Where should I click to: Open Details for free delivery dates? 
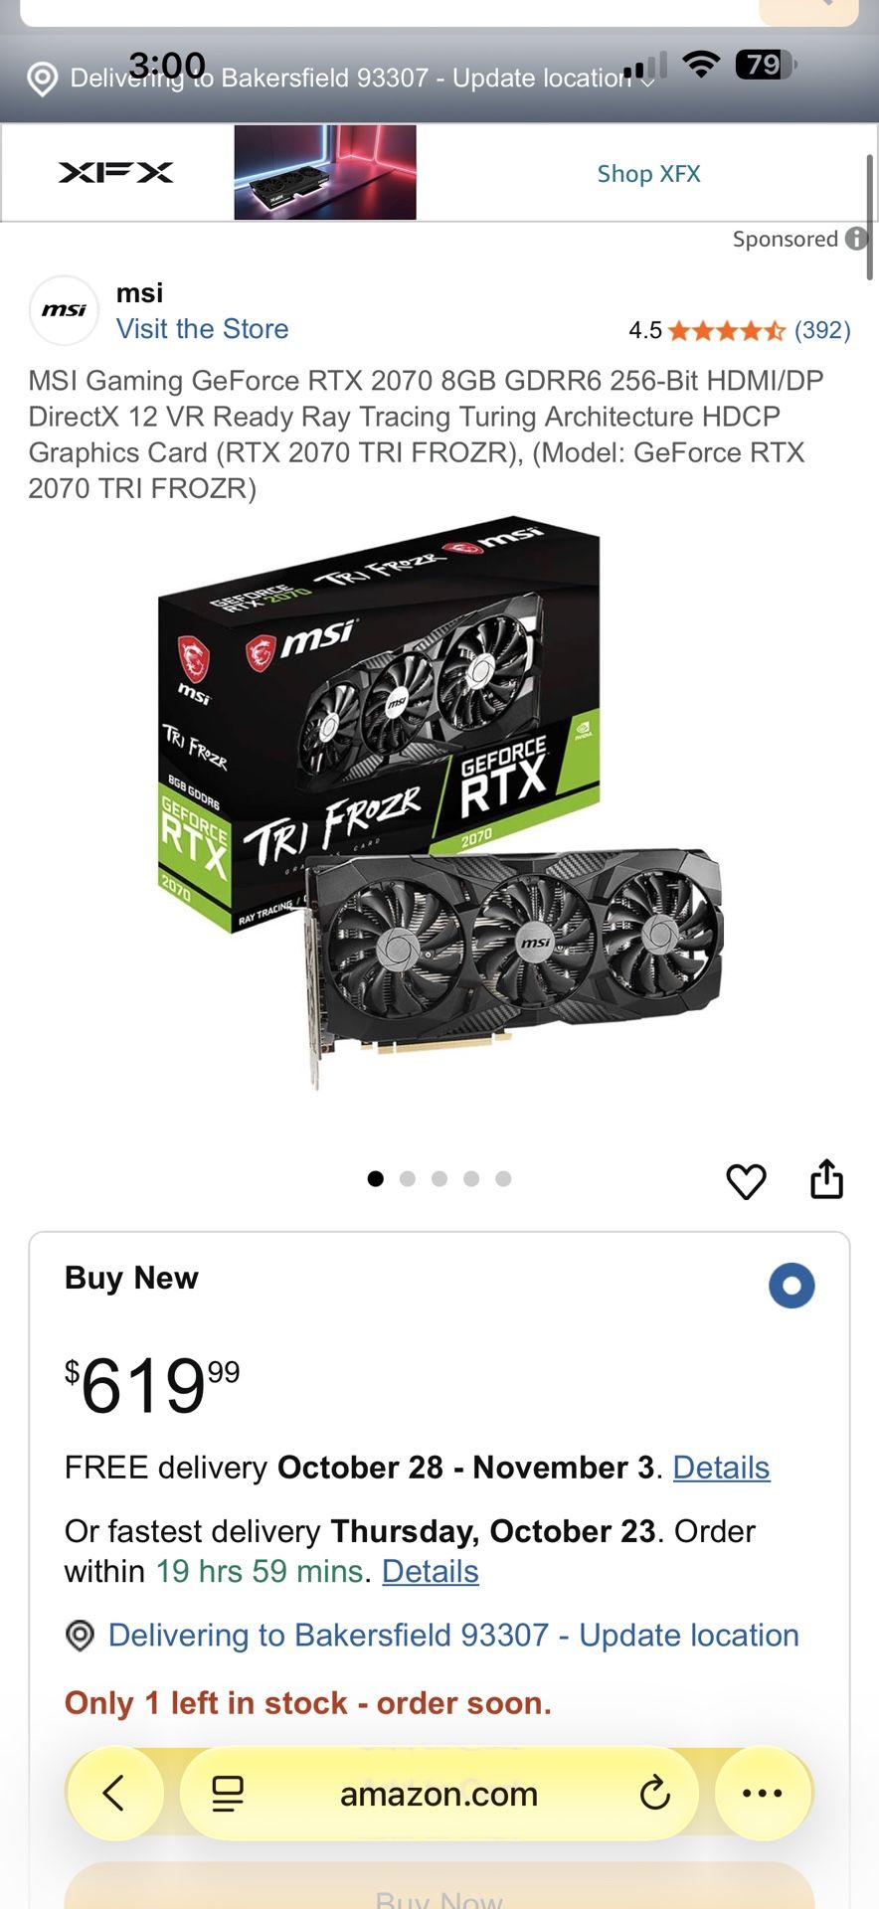pyautogui.click(x=721, y=1468)
